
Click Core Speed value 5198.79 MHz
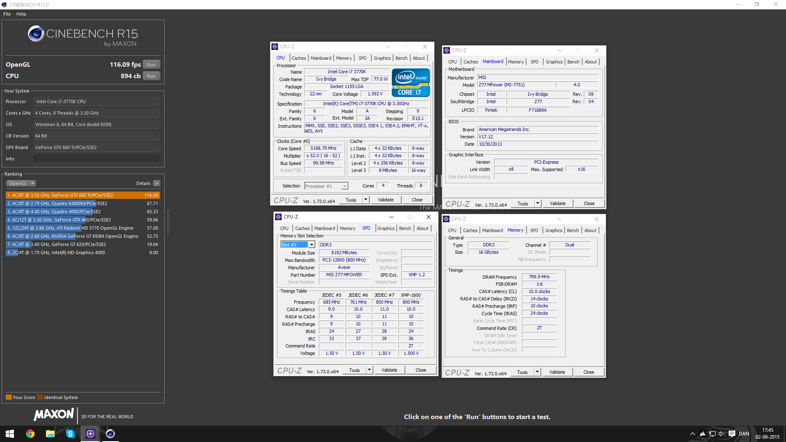pyautogui.click(x=323, y=149)
